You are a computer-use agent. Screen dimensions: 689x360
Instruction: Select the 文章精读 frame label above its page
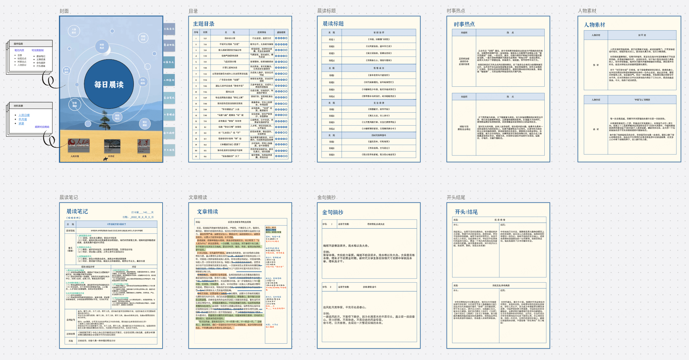(198, 197)
